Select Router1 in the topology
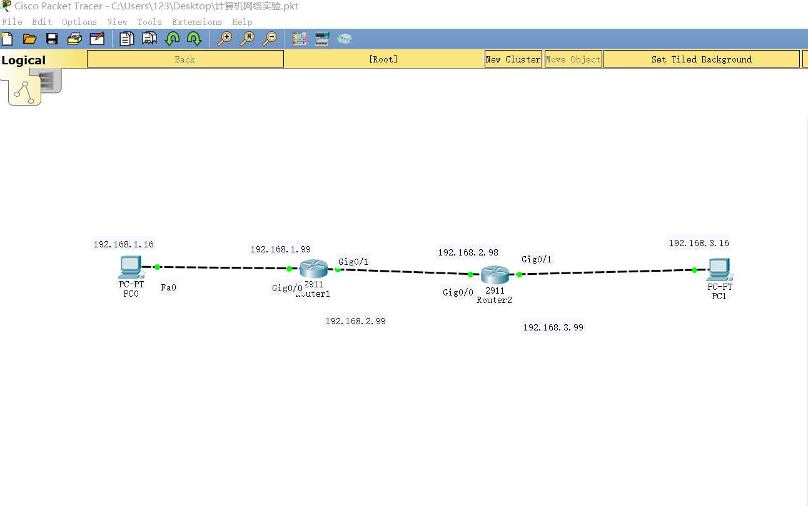The image size is (808, 506). (313, 269)
